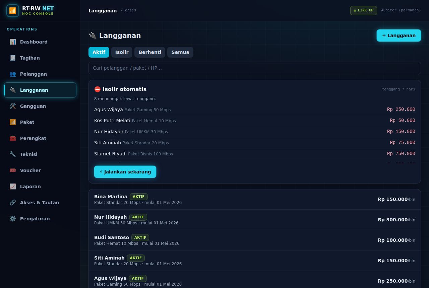Click AKTIF badge next to Nur Hidayah
Image resolution: width=429 pixels, height=288 pixels.
(x=138, y=217)
